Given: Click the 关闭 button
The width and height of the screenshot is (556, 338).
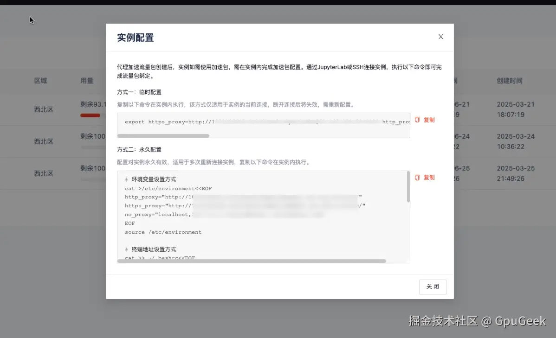Looking at the screenshot, I should pyautogui.click(x=433, y=287).
